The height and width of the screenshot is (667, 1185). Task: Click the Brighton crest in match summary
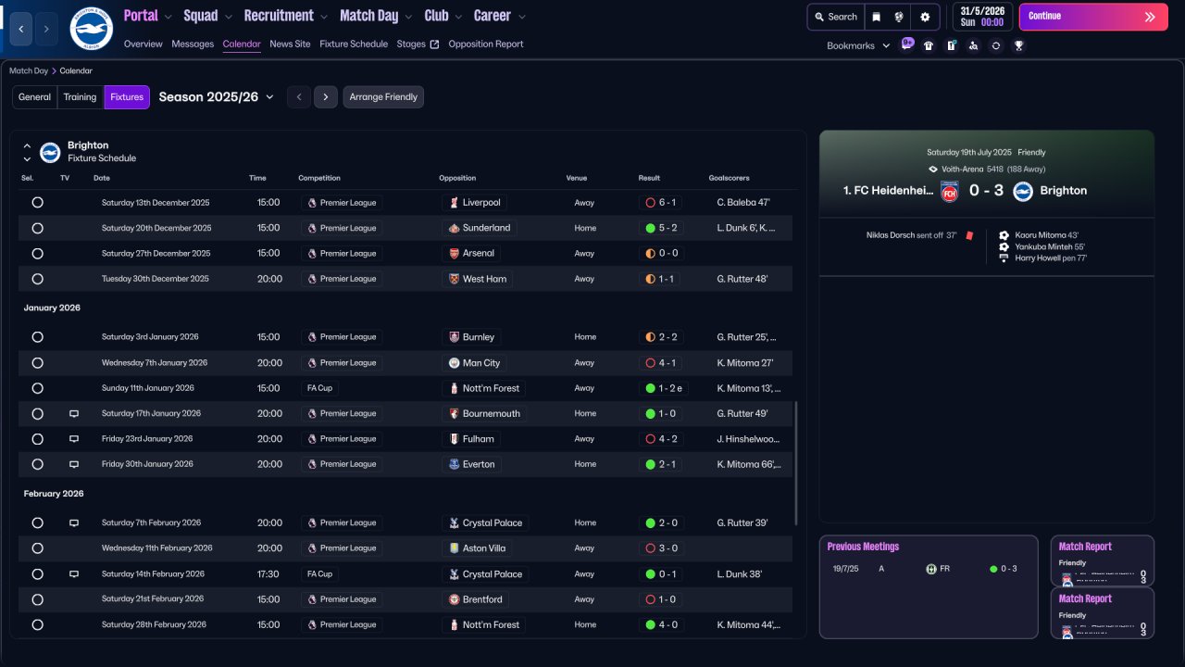1023,191
